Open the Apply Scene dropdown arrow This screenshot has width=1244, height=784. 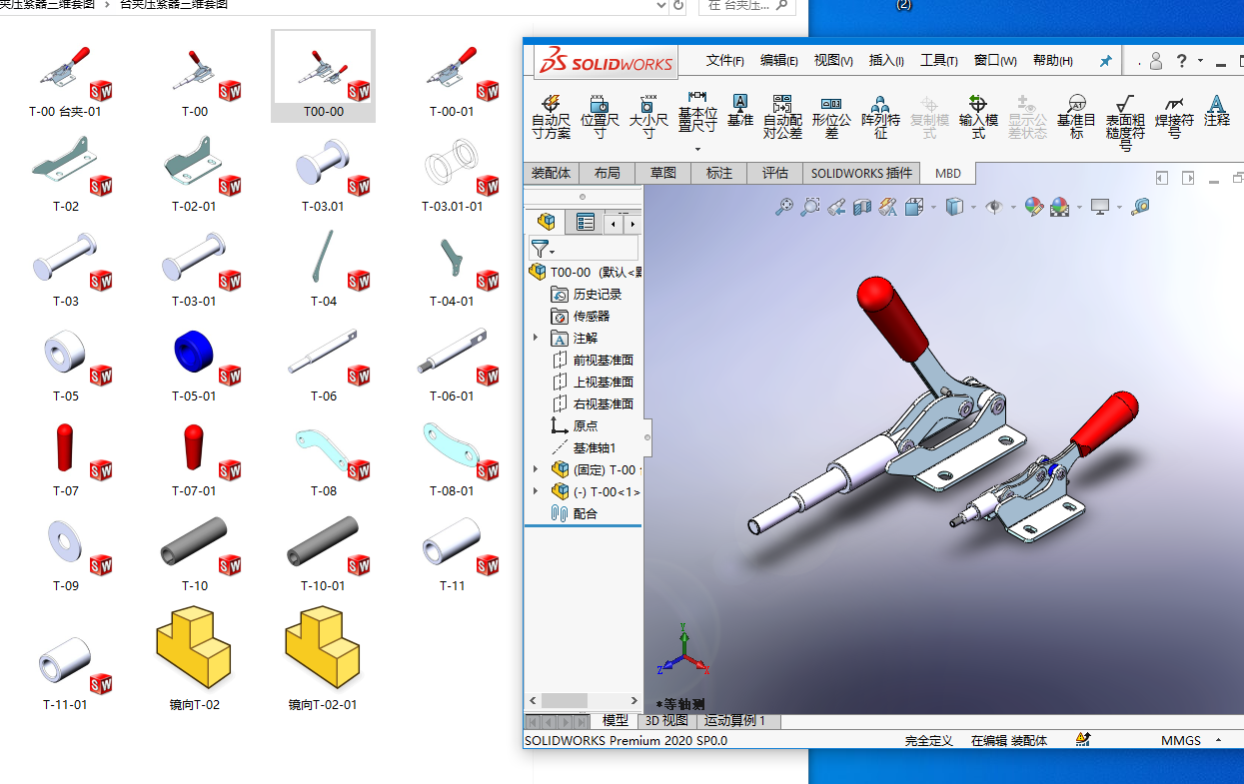point(1079,208)
